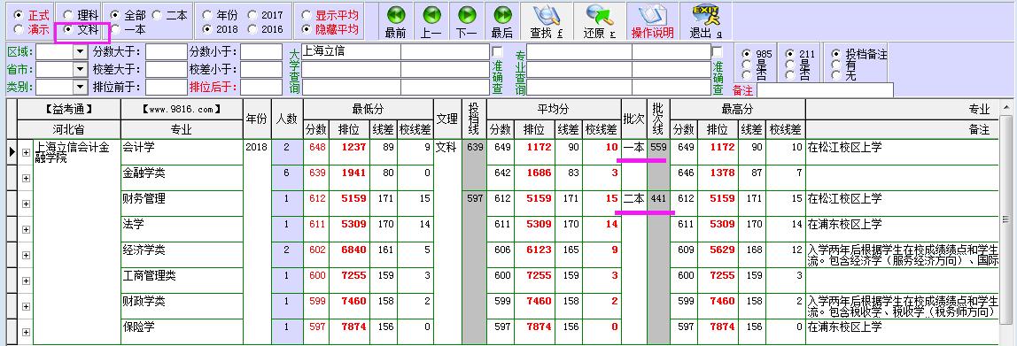Click the 备注 input field
1017x346 pixels.
(x=824, y=90)
